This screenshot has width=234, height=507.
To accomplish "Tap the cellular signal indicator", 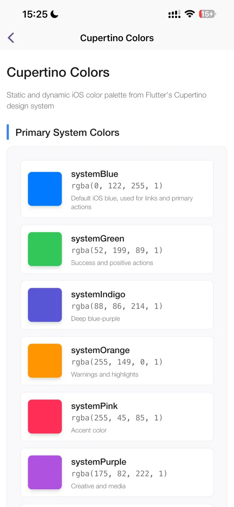I will 174,14.
